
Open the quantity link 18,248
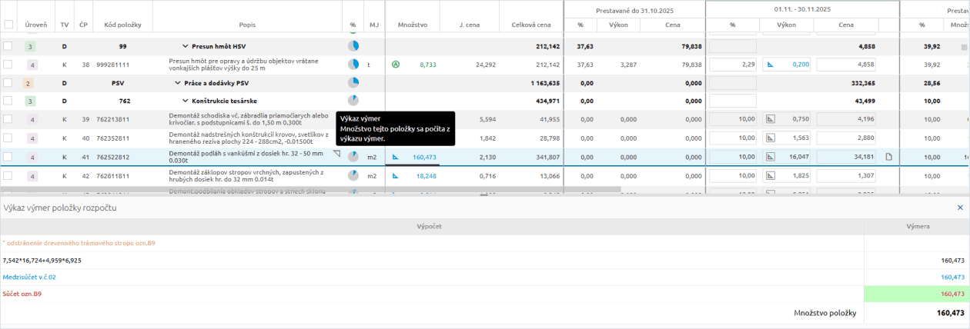[x=426, y=176]
